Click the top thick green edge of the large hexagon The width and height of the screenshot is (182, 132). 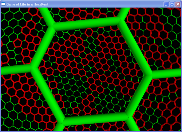click(86, 23)
